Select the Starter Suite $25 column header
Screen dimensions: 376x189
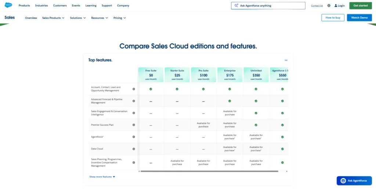[x=177, y=75]
